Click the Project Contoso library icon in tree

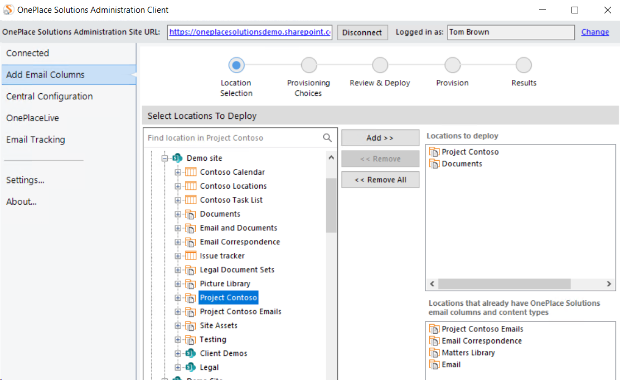click(191, 297)
